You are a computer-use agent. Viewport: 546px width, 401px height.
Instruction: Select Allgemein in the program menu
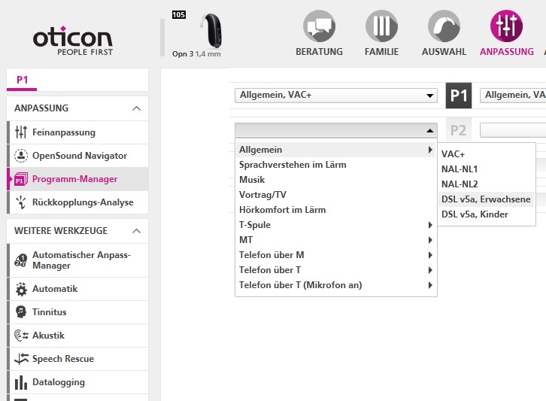336,150
